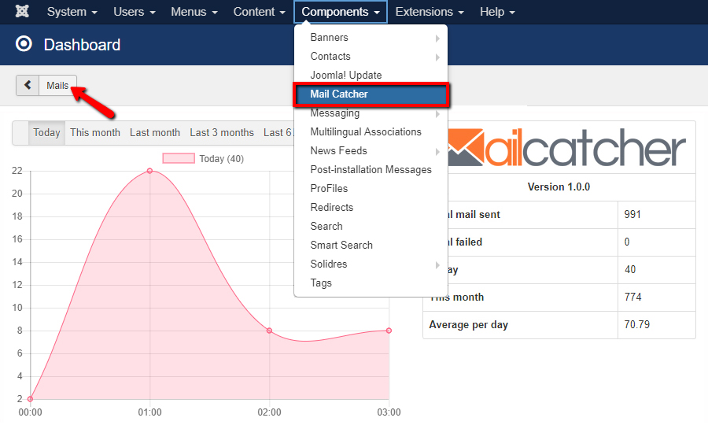708x425 pixels.
Task: Select the Redirects menu item
Action: tap(332, 208)
